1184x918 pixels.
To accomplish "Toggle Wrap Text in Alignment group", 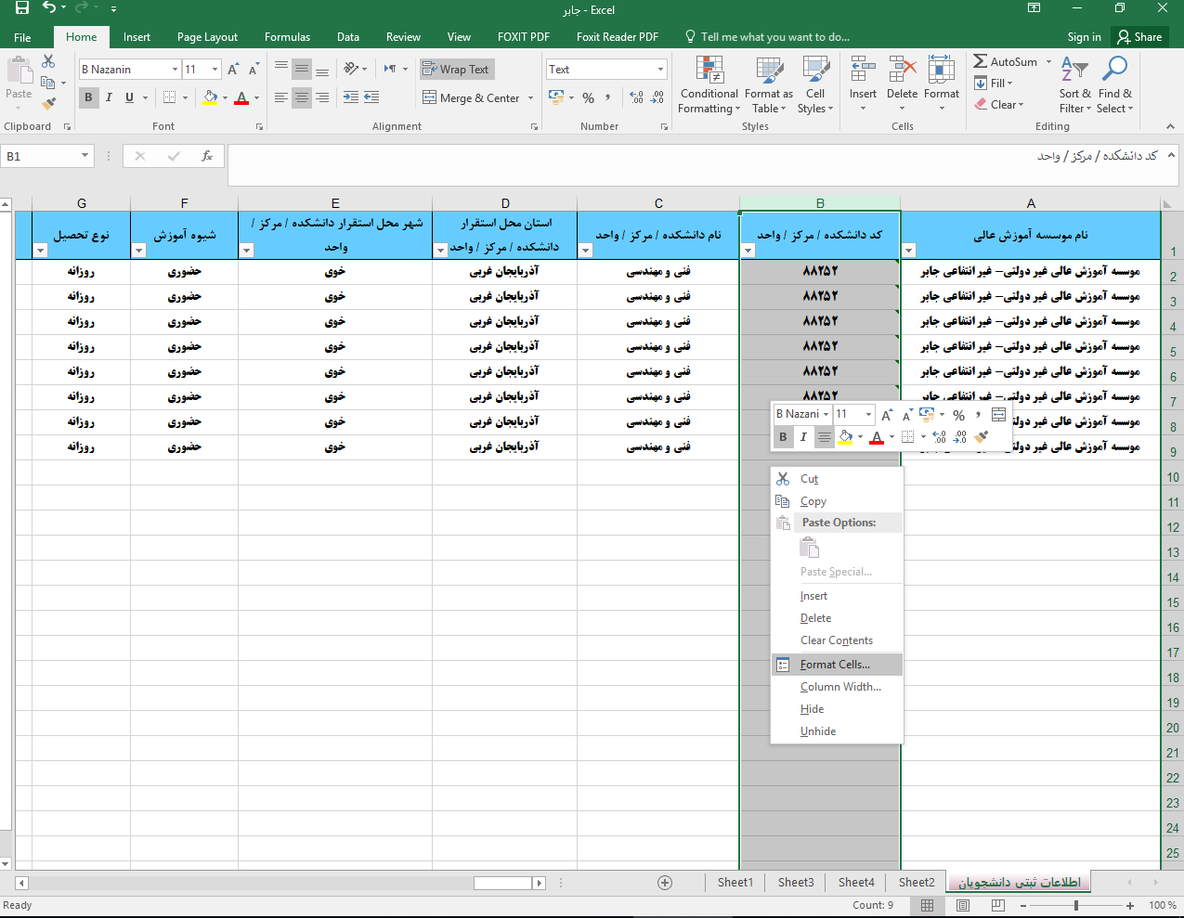I will (x=456, y=70).
